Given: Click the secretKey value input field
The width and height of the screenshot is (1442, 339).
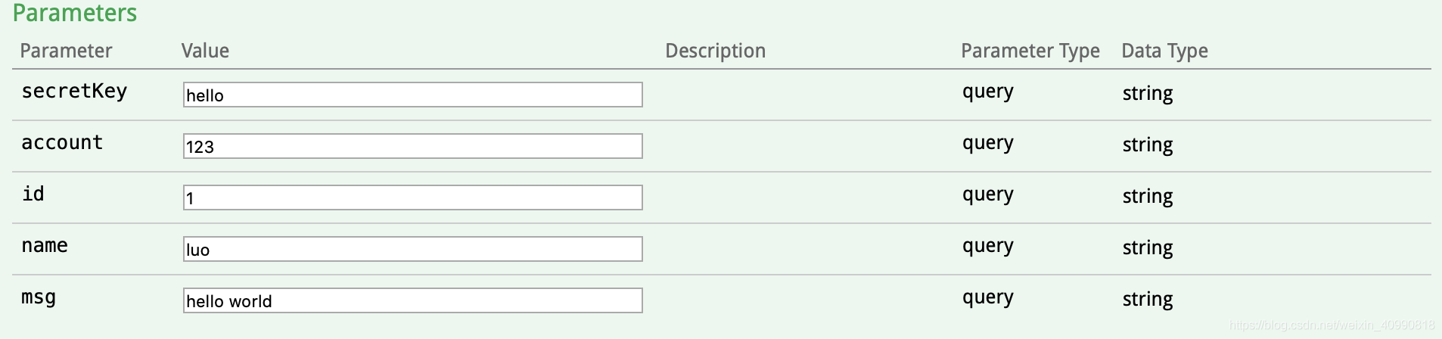Looking at the screenshot, I should 412,95.
